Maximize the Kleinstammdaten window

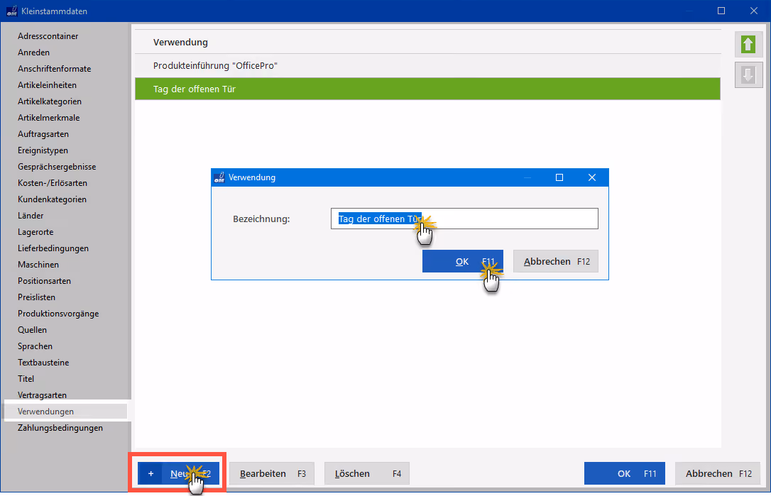pyautogui.click(x=721, y=11)
